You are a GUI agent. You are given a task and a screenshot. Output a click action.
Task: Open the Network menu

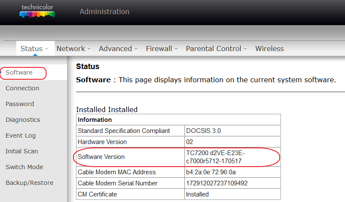pos(73,49)
